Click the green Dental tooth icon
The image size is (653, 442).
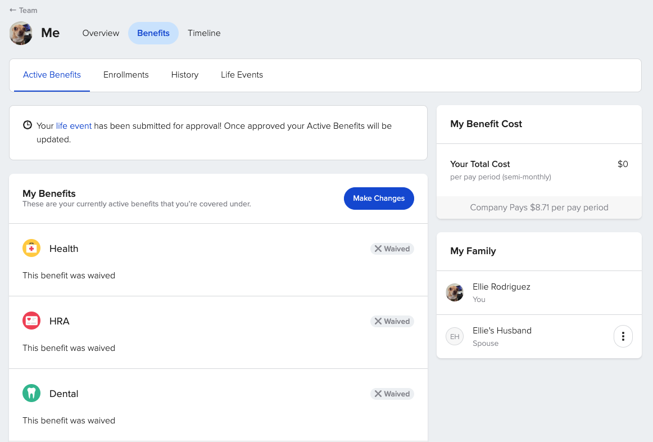click(x=31, y=393)
